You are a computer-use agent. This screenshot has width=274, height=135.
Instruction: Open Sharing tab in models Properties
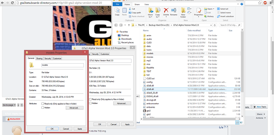[39, 58]
